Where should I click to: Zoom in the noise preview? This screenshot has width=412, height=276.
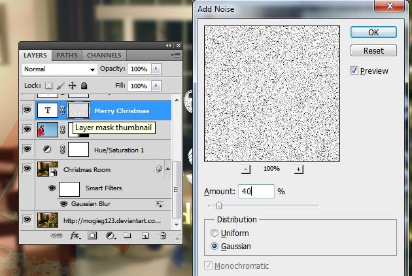(298, 169)
